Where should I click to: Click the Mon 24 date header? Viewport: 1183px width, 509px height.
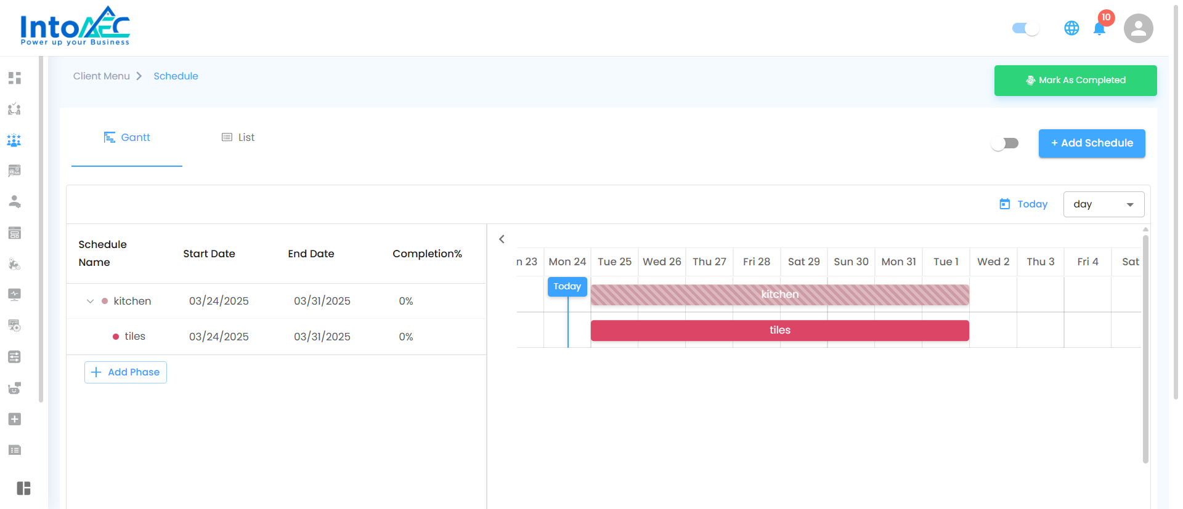(567, 262)
